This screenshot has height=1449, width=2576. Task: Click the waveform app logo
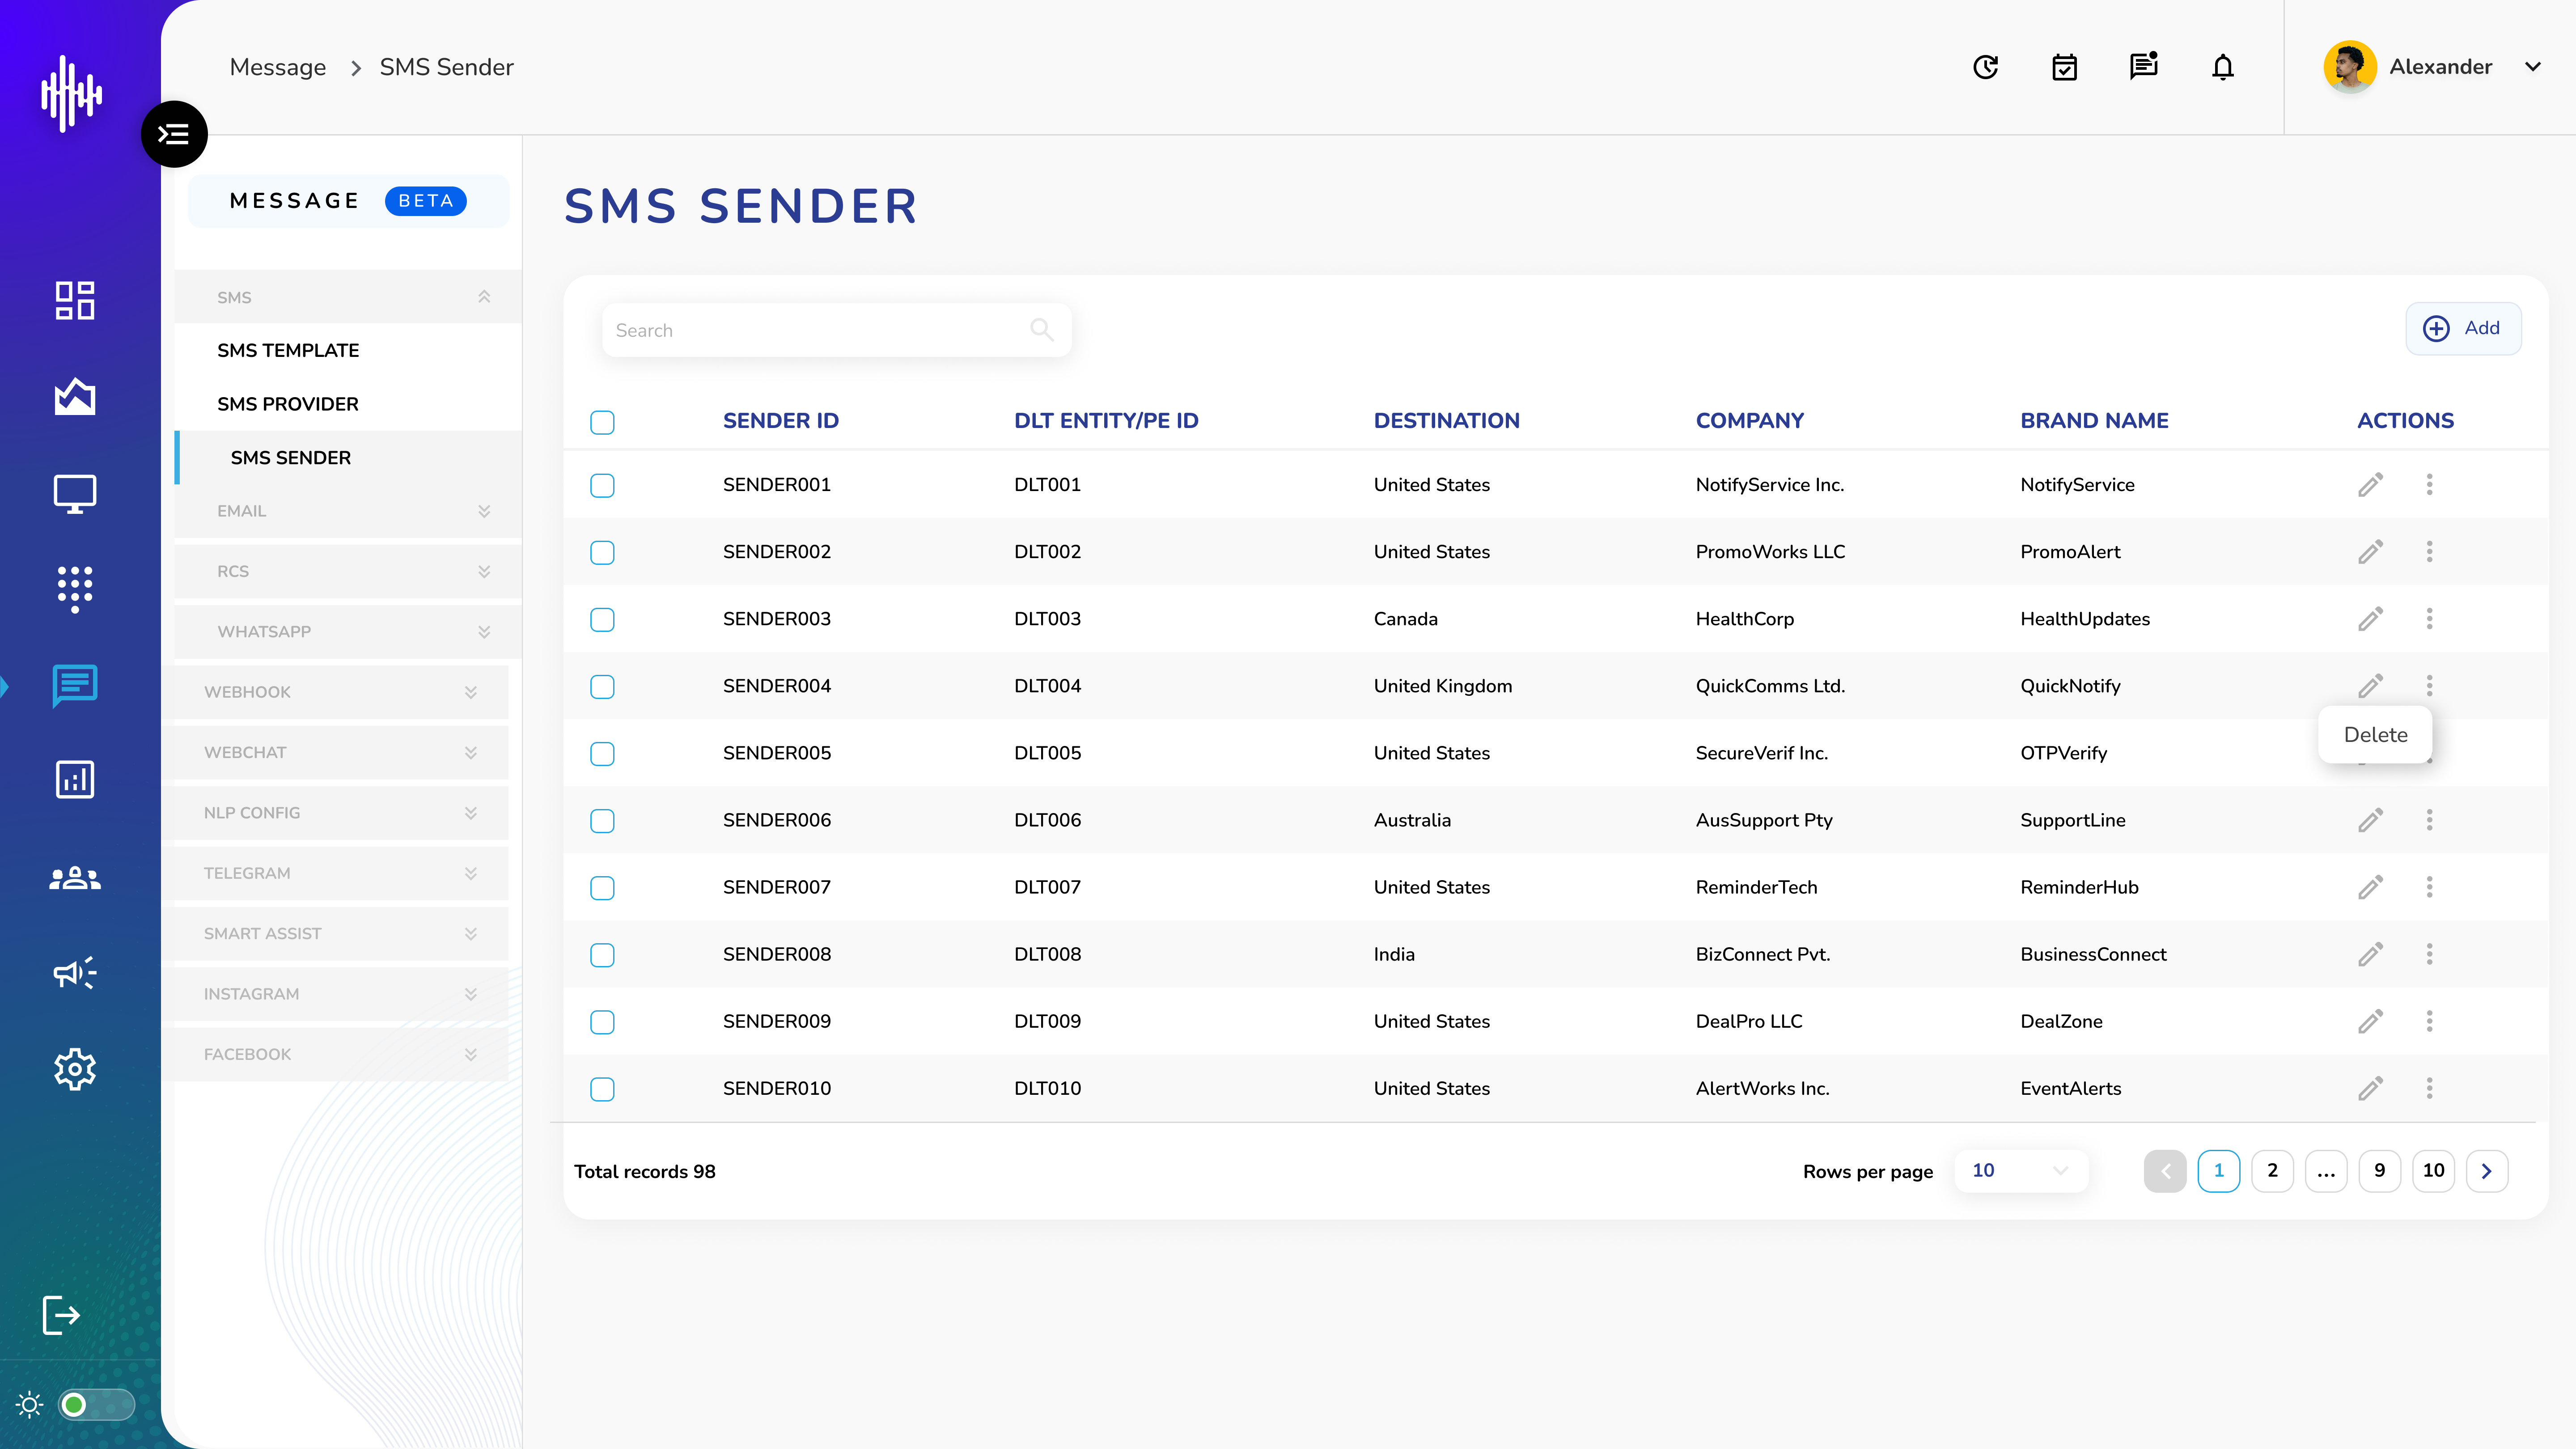[x=71, y=94]
